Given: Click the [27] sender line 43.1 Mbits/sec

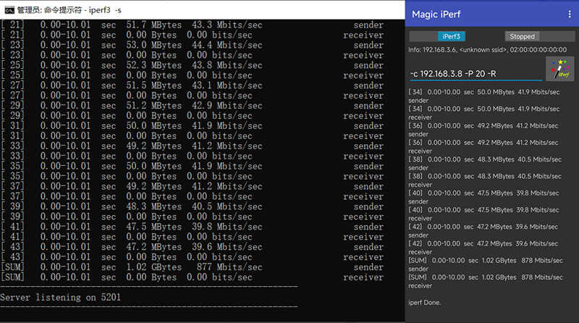Looking at the screenshot, I should [x=192, y=85].
